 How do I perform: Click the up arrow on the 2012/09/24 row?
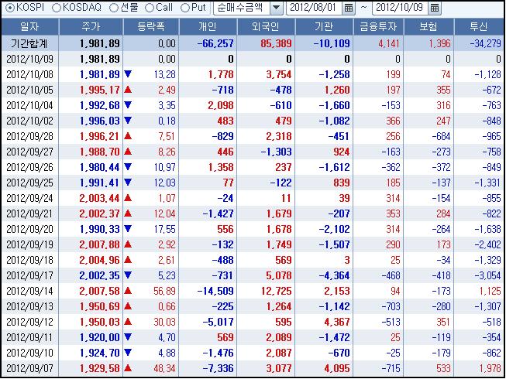point(128,198)
